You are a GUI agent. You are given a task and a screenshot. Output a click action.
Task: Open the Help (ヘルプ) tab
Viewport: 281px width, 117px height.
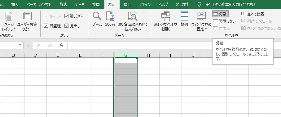(164, 5)
